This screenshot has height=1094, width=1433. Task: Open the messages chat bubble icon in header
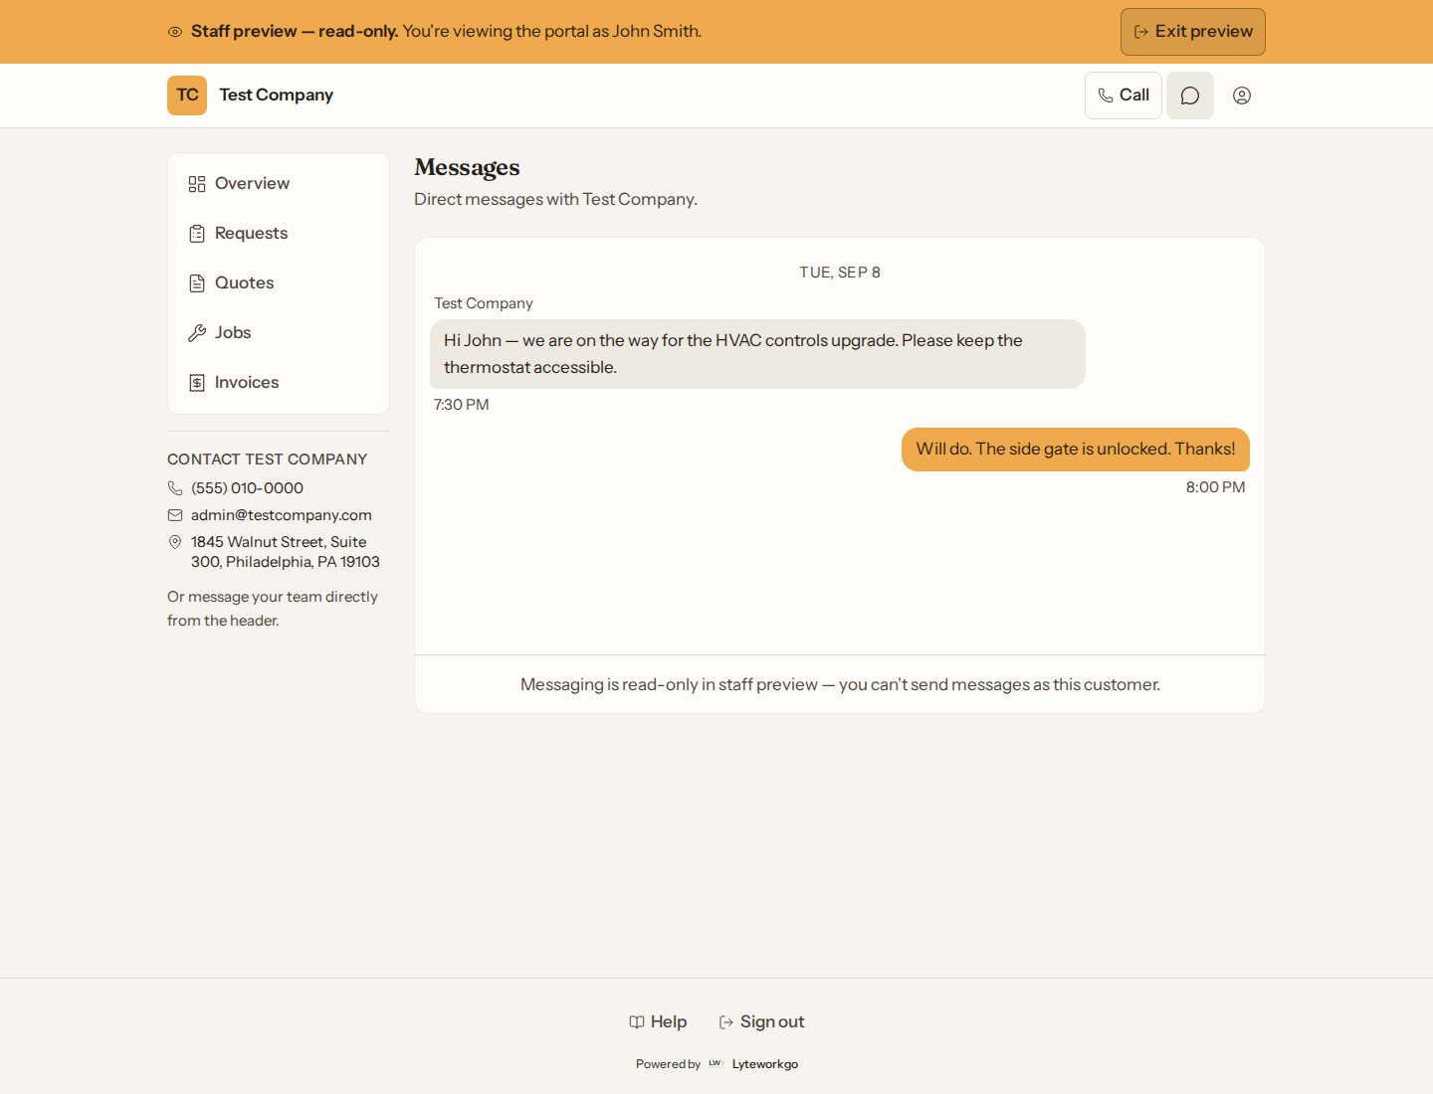coord(1190,95)
